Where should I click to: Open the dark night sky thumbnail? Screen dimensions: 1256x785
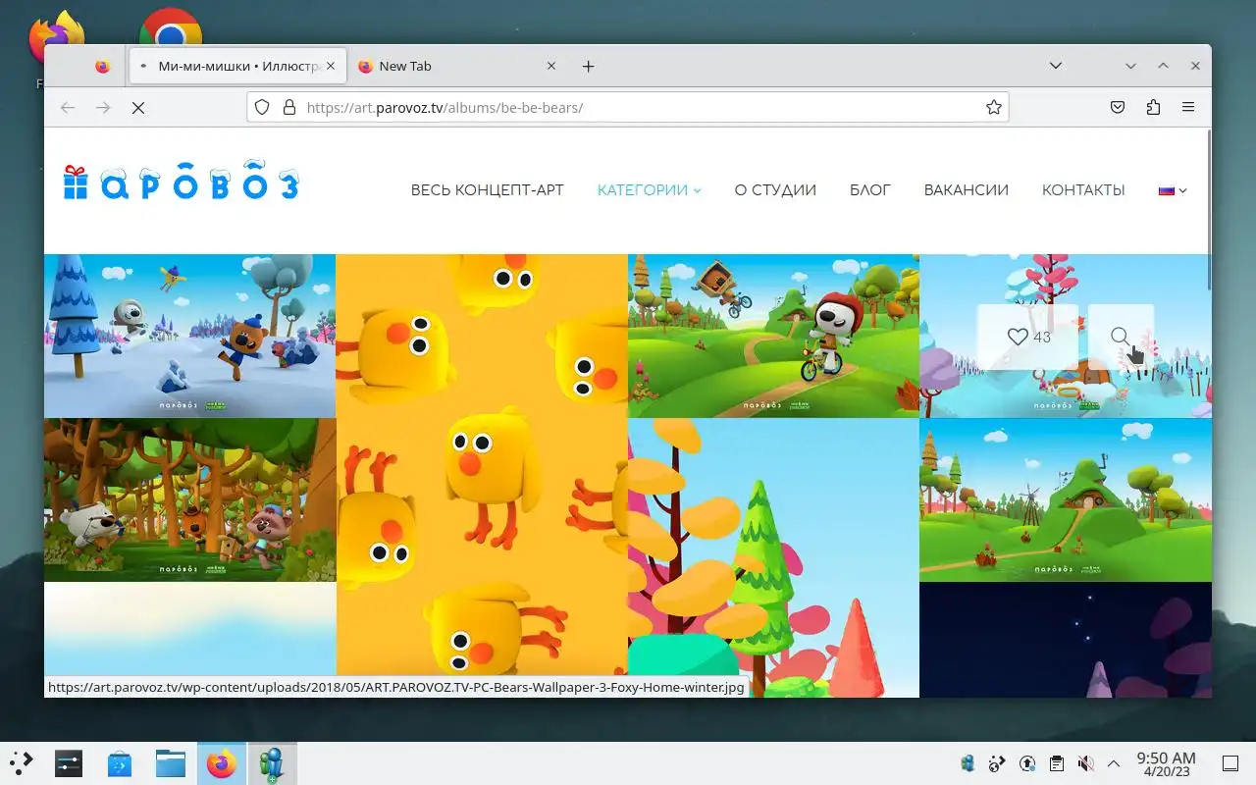coord(1066,640)
